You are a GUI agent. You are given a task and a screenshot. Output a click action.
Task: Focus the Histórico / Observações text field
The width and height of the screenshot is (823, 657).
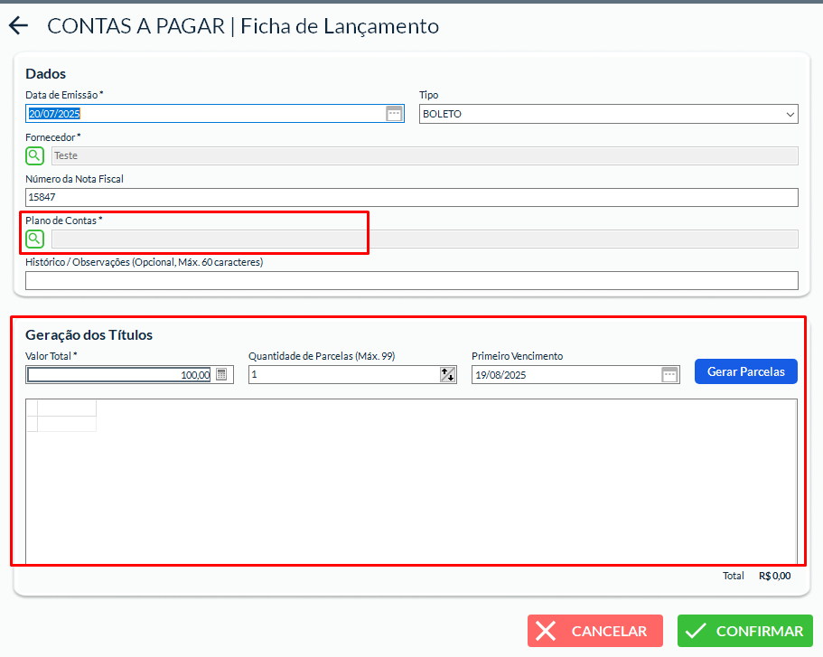point(411,280)
